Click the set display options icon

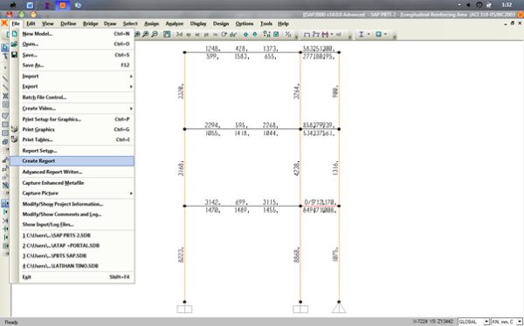click(276, 34)
